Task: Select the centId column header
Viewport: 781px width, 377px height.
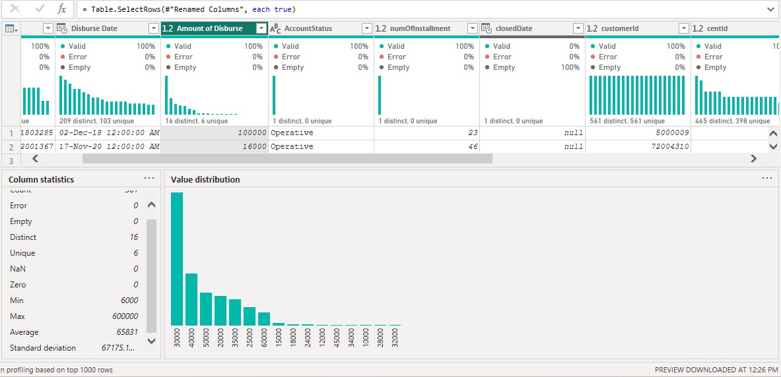Action: tap(735, 29)
